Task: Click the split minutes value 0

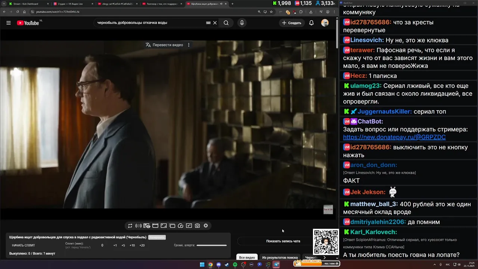Action: pos(102,245)
